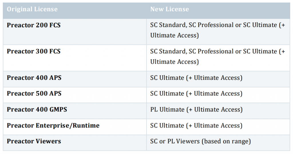
Task: Click SC Ultimate entry beside Preactor Enterprise/Runtime
Action: (x=196, y=125)
